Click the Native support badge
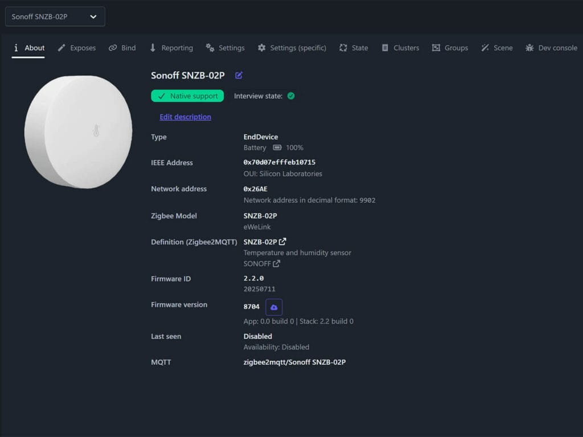The width and height of the screenshot is (583, 437). (x=187, y=96)
